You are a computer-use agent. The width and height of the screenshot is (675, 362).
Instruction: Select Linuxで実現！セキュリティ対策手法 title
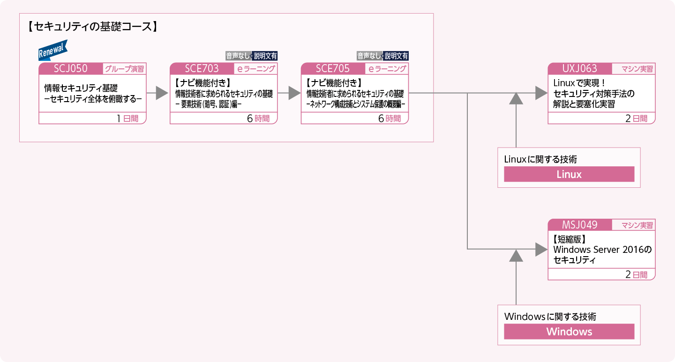(x=593, y=93)
